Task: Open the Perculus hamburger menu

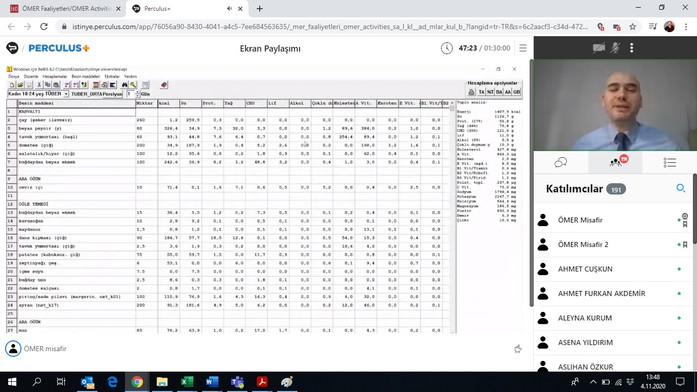Action: pos(523,48)
